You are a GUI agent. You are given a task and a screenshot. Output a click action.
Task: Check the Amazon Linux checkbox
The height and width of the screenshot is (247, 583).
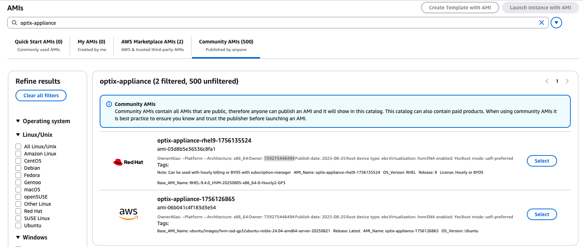[18, 154]
